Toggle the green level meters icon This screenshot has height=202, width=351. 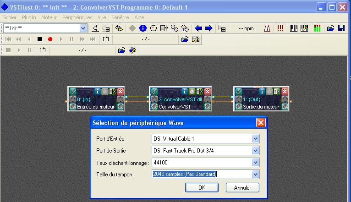pyautogui.click(x=317, y=28)
